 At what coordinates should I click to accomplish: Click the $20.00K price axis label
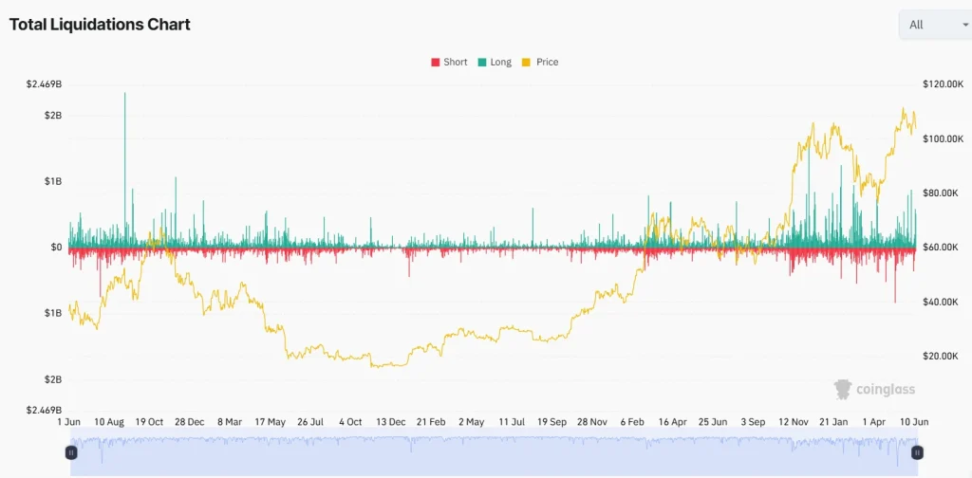pyautogui.click(x=941, y=356)
